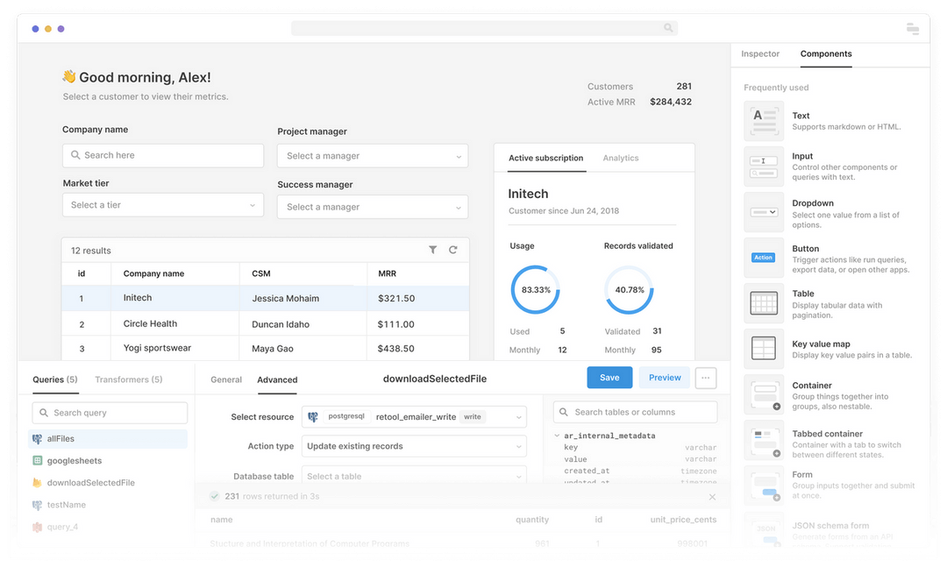The image size is (947, 567).
Task: Click the Preview button
Action: point(664,377)
